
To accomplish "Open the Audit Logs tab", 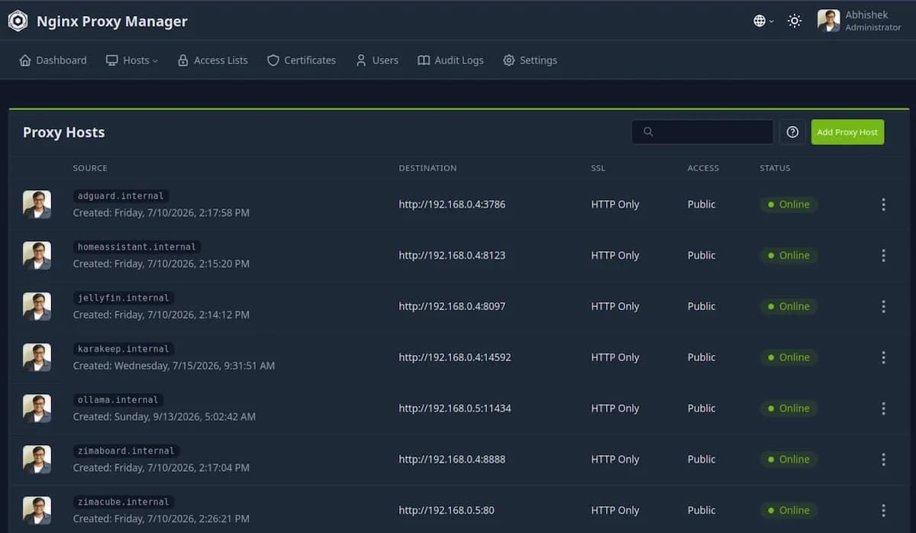I will (x=450, y=60).
